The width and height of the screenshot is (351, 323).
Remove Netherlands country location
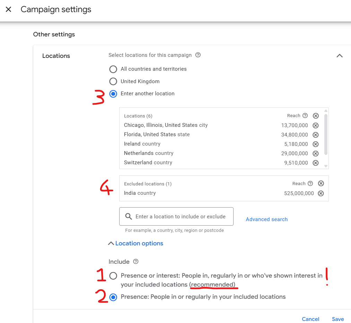316,154
